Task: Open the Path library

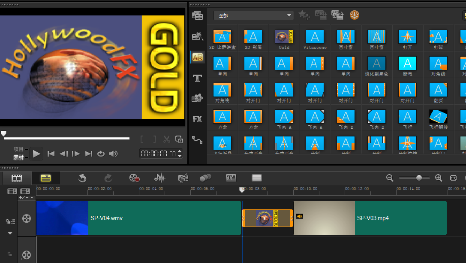Action: pyautogui.click(x=197, y=139)
